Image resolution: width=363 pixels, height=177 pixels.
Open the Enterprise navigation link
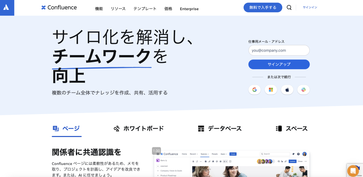click(x=189, y=9)
